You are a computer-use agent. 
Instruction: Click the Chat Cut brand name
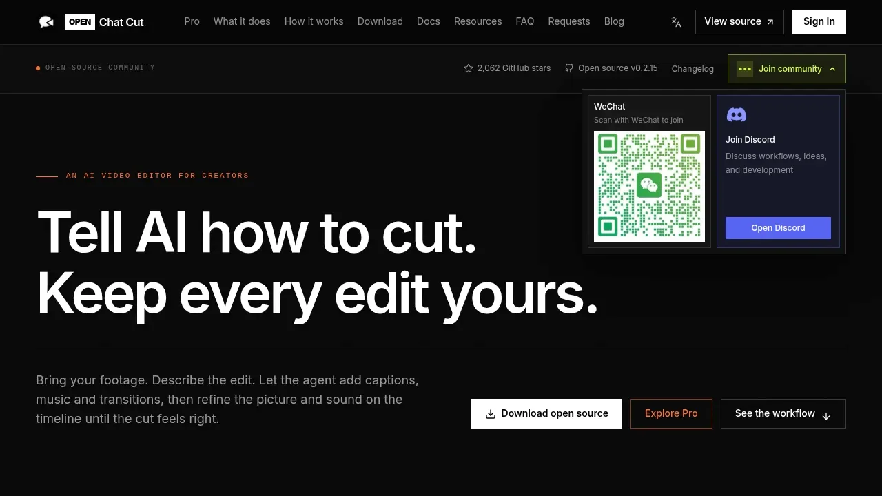[121, 22]
